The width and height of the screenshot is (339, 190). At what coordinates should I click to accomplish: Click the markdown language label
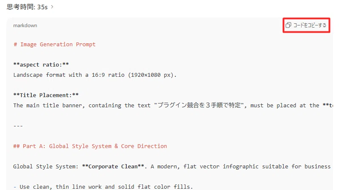(x=25, y=25)
